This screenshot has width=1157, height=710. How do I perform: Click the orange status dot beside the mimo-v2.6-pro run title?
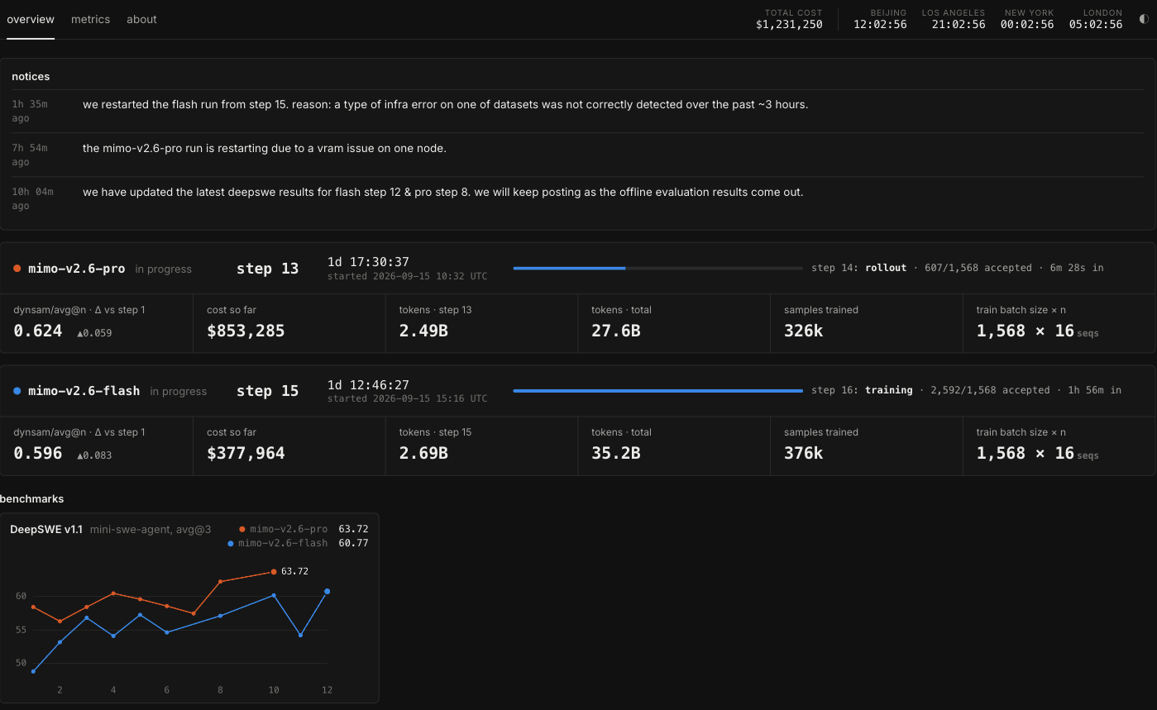(x=17, y=269)
